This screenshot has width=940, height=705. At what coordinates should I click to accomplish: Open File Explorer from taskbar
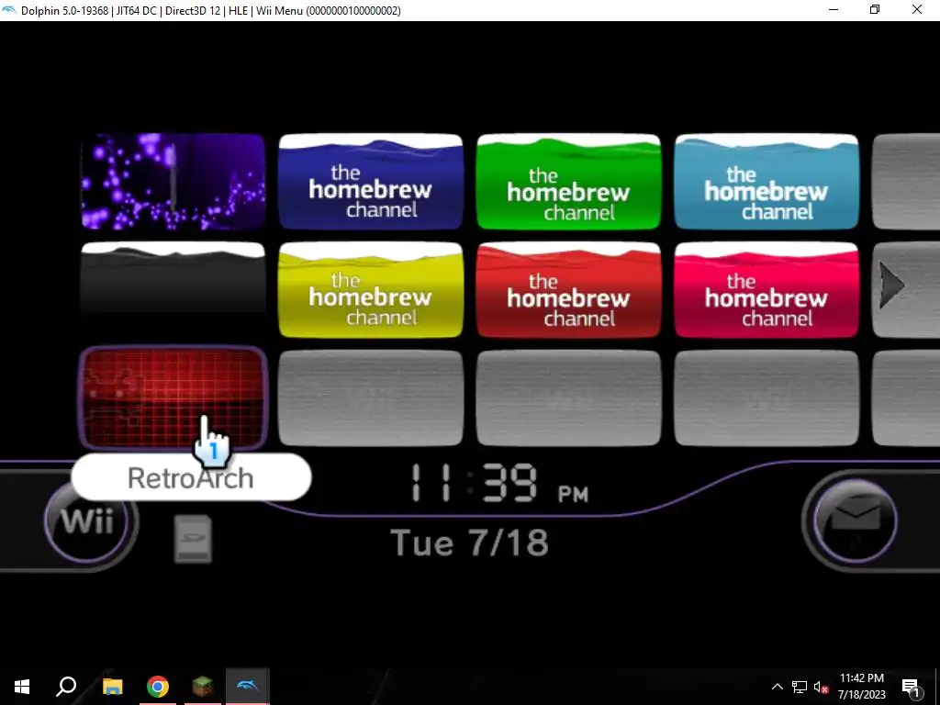coord(112,687)
